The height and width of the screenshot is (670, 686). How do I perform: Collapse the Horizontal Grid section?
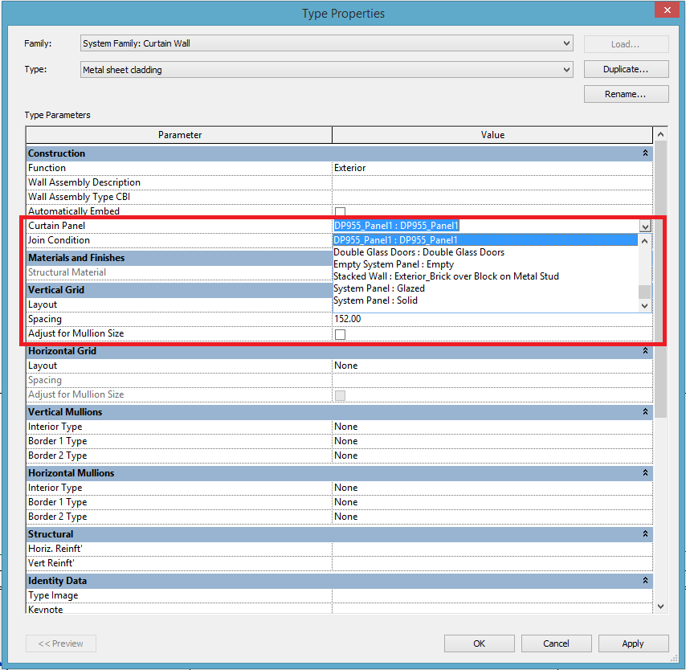coord(645,351)
